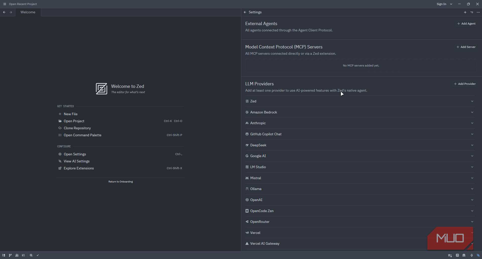The width and height of the screenshot is (482, 259).
Task: Click the Ollama provider logo icon
Action: pos(247,189)
